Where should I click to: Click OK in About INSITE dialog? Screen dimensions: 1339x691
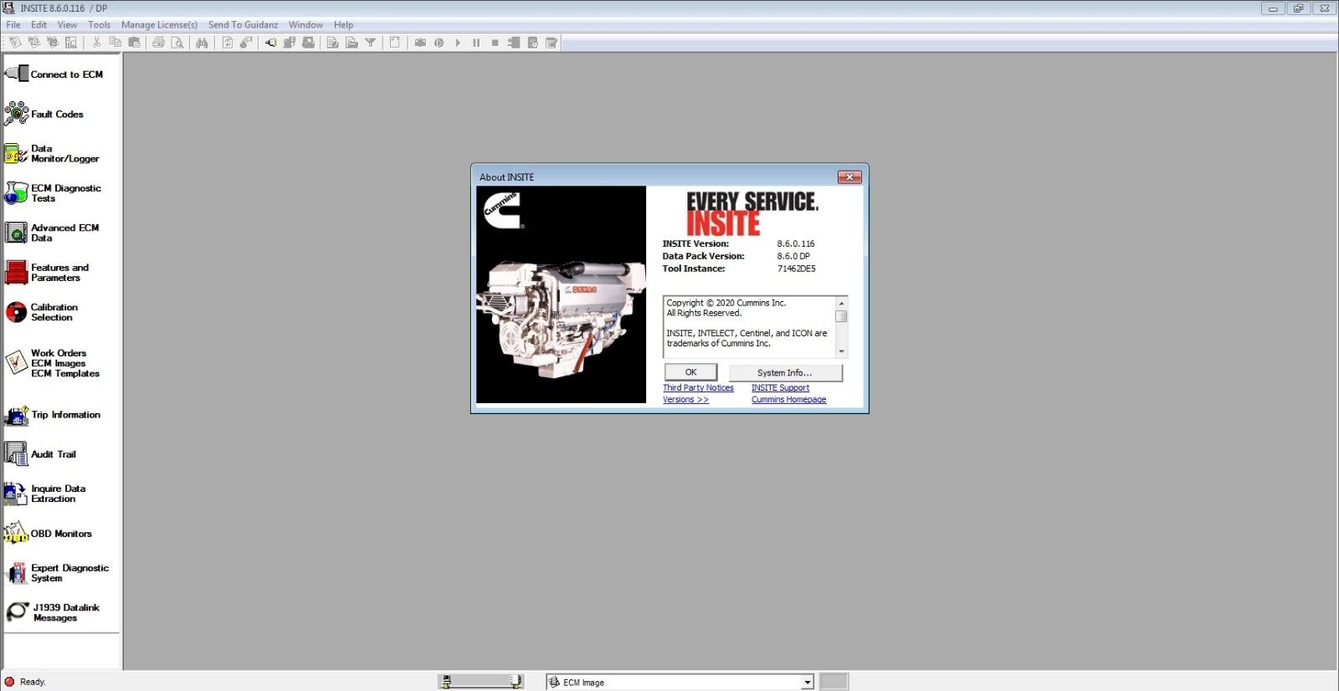691,372
